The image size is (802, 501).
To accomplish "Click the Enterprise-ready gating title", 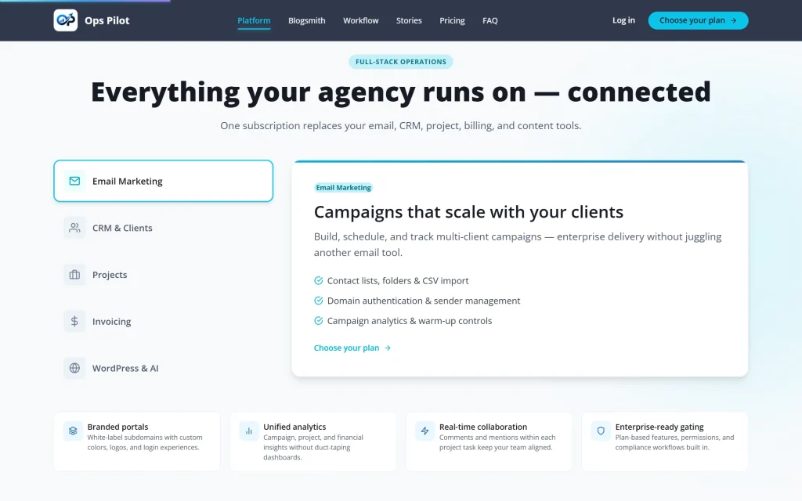I will coord(659,427).
